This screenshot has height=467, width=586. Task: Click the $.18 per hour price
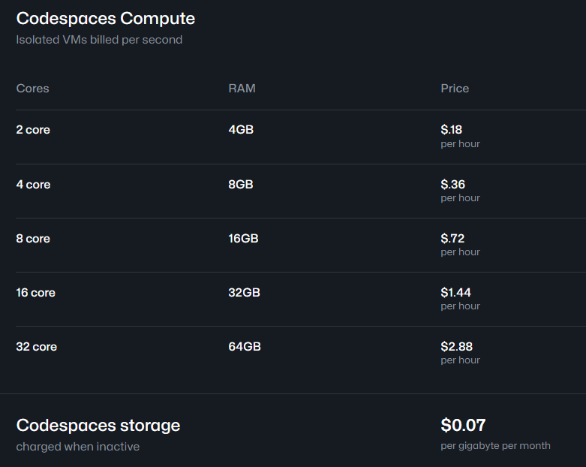(460, 136)
